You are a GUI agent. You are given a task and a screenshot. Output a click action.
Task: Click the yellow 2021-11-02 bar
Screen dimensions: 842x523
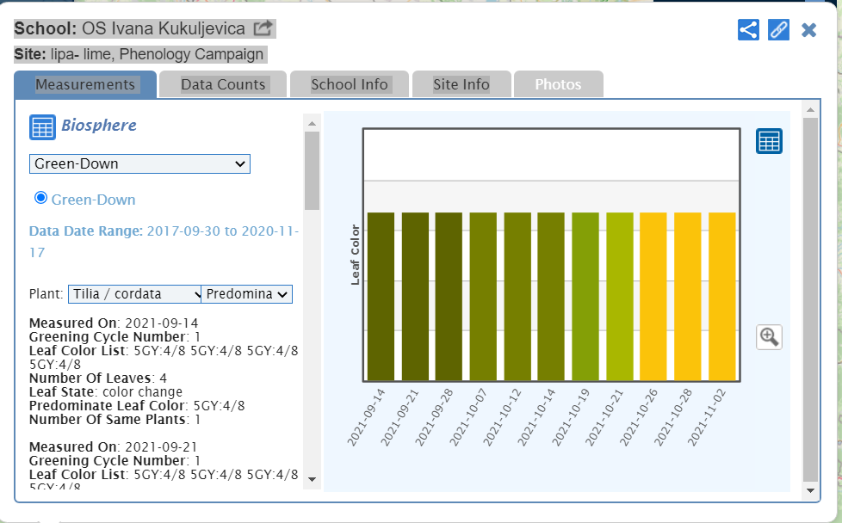tap(722, 296)
